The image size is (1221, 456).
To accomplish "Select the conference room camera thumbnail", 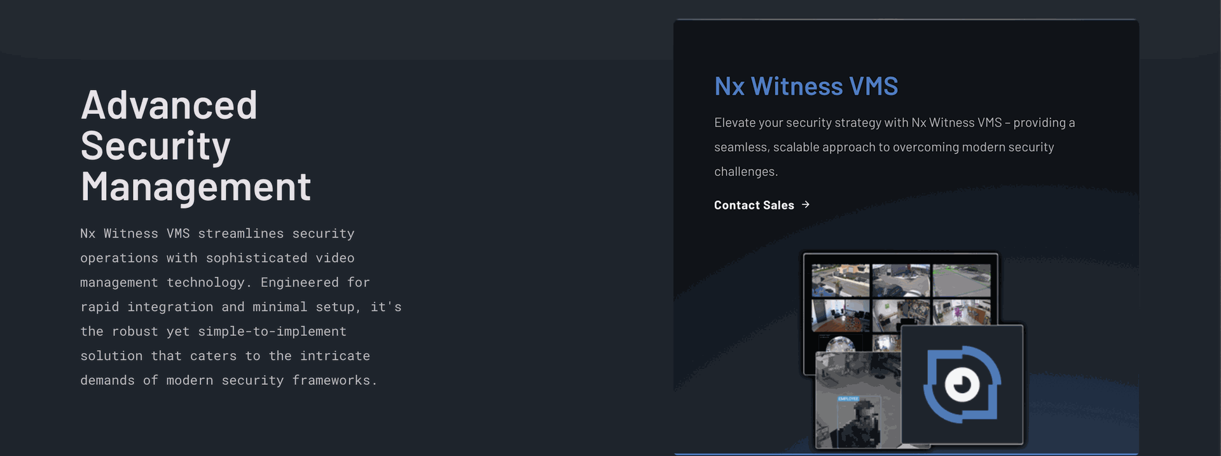I will click(840, 315).
